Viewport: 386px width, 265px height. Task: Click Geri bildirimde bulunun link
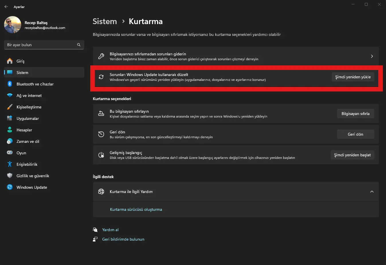coord(123,239)
